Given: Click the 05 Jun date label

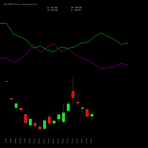Looking at the screenshot, I should tap(53, 141).
